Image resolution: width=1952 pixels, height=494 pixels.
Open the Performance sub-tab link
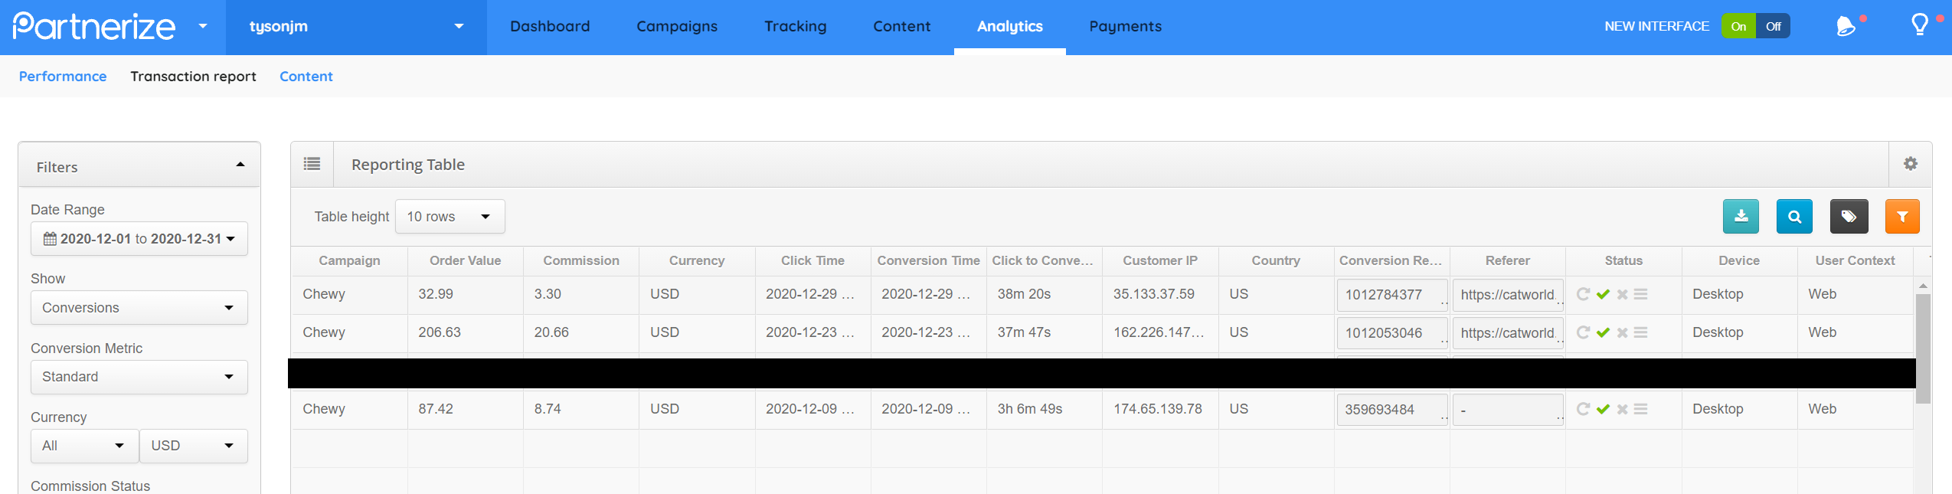pyautogui.click(x=63, y=76)
